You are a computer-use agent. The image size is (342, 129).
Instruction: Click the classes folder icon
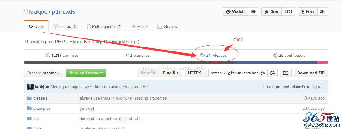point(29,98)
